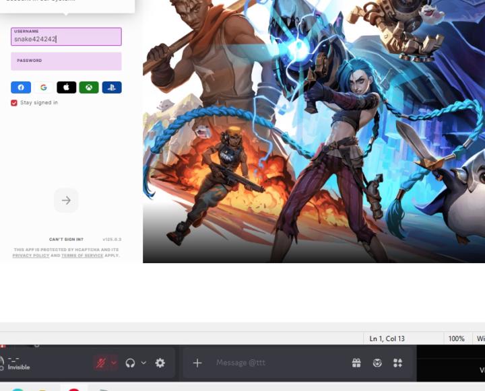
Task: Open the Terms of Service link
Action: click(x=82, y=256)
